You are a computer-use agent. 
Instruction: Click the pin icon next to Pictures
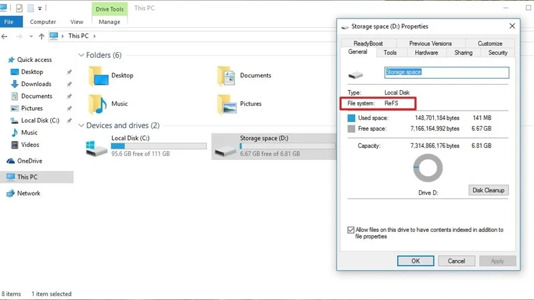point(69,109)
